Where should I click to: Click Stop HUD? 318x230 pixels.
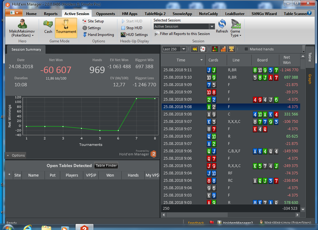[132, 28]
